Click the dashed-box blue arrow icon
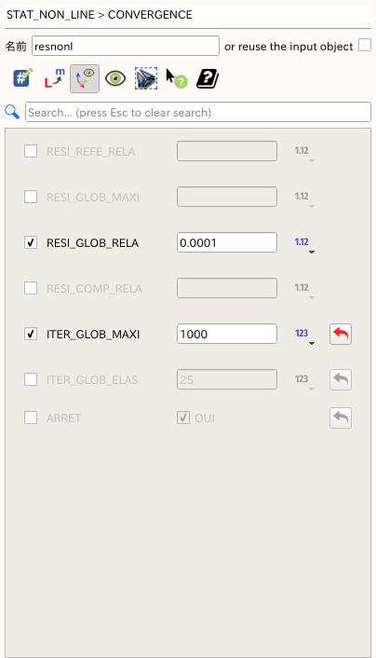The height and width of the screenshot is (658, 376). point(146,78)
